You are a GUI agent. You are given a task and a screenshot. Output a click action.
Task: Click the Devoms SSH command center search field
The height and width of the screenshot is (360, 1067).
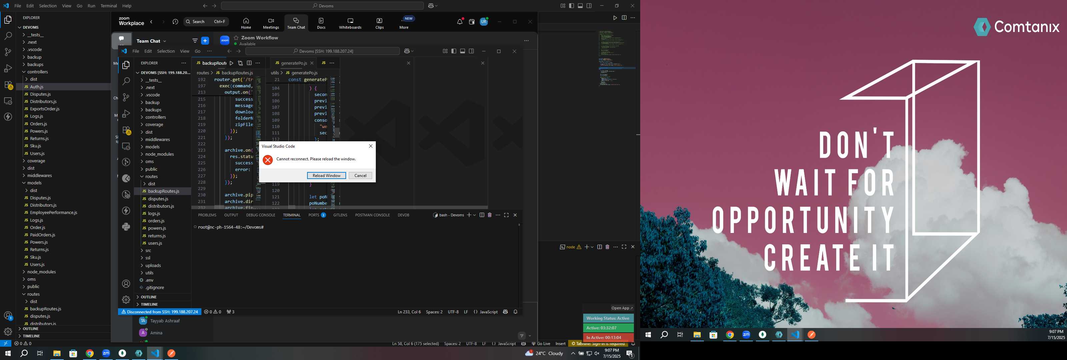point(322,51)
